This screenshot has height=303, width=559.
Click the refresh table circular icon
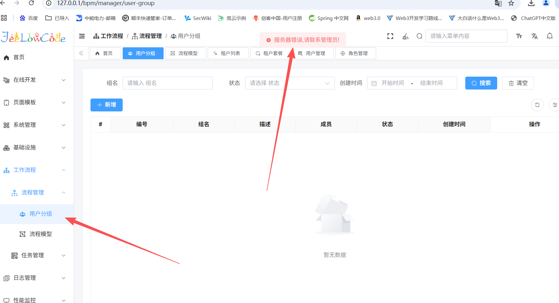(x=537, y=105)
